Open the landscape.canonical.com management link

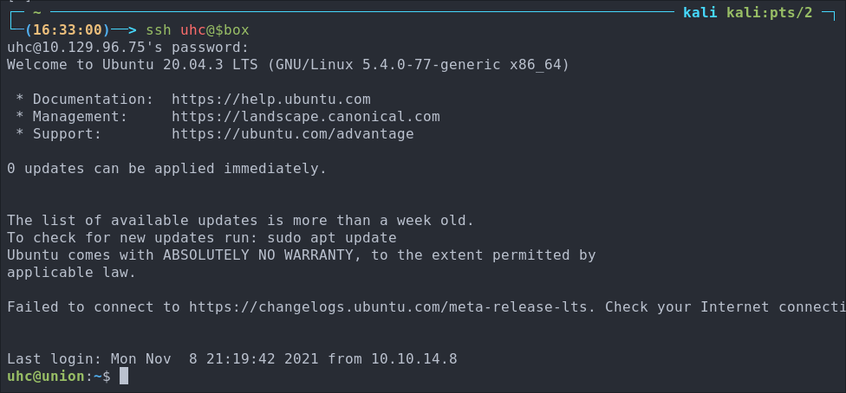306,117
